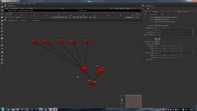Open the Keyer nodes toolbar menu
This screenshot has height=111, width=197.
pyautogui.click(x=2, y=28)
